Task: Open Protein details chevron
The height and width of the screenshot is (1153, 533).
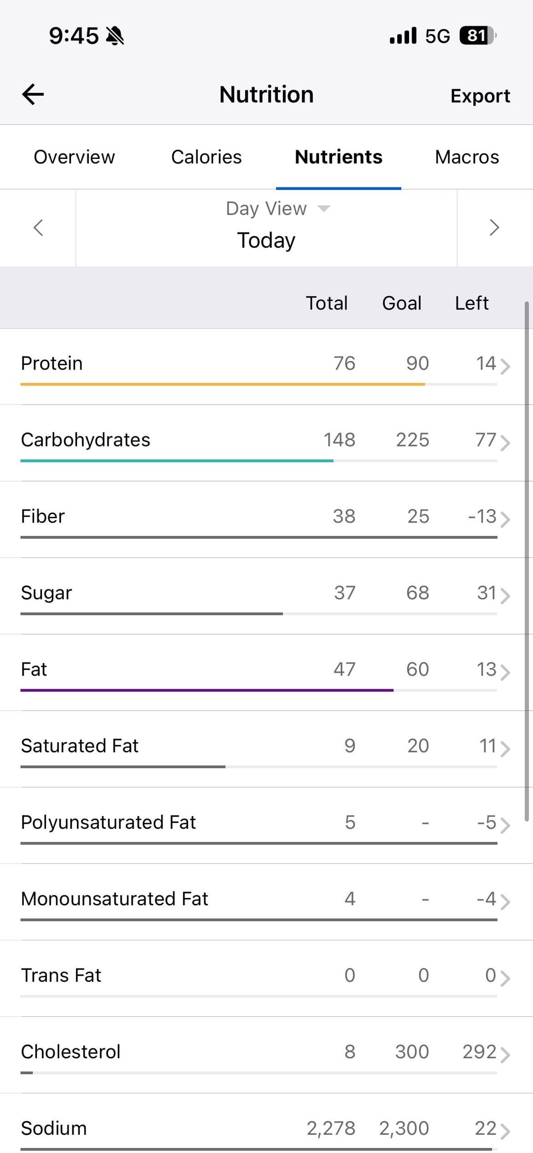Action: coord(505,366)
